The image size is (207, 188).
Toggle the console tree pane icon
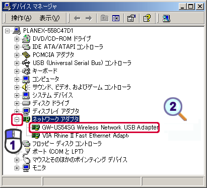(x=116, y=18)
